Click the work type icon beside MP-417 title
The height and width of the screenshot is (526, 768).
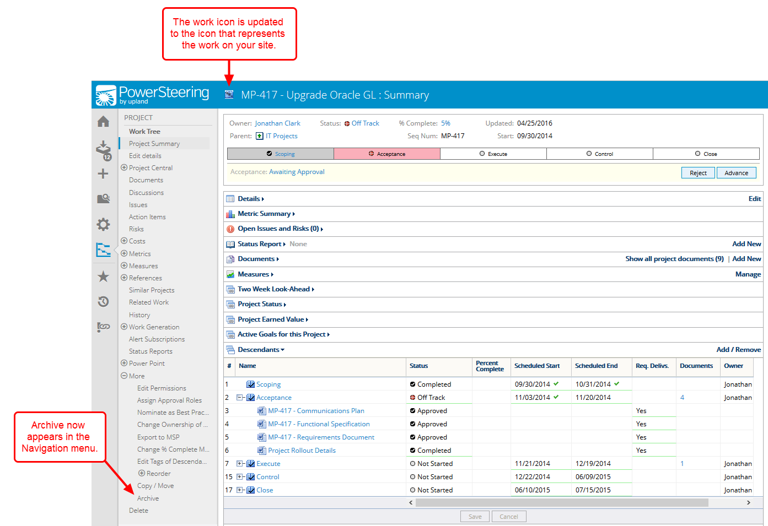pyautogui.click(x=229, y=95)
